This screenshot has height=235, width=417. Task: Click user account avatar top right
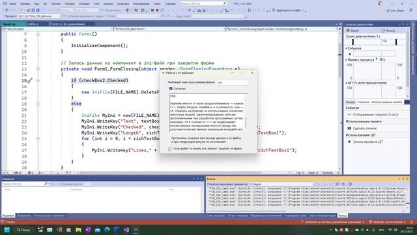coord(381,4)
